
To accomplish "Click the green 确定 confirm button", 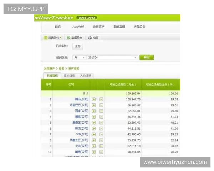I will click(146, 57).
